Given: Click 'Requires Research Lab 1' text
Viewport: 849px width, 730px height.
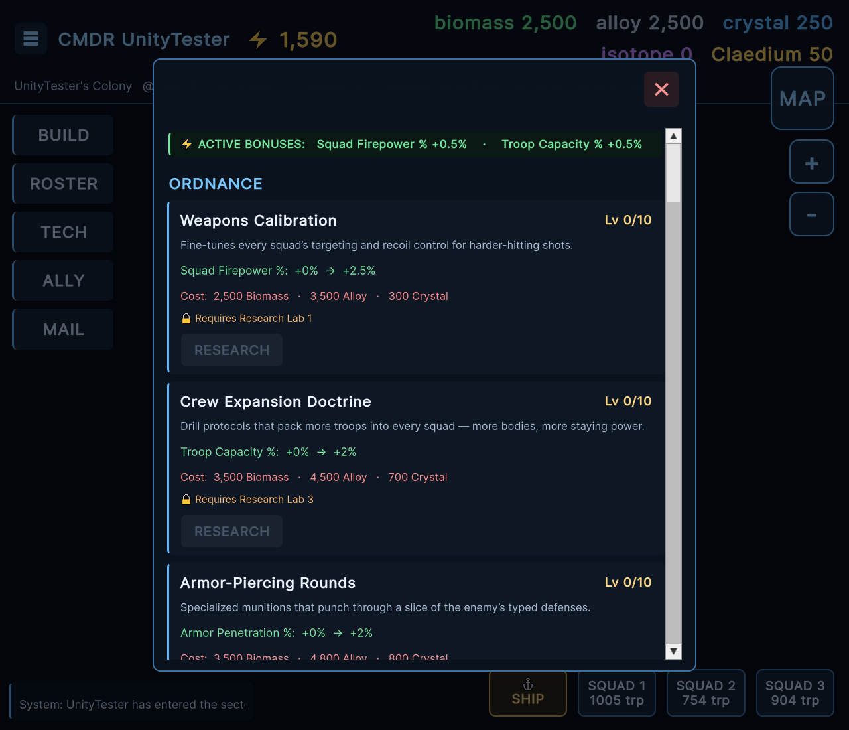Looking at the screenshot, I should [253, 319].
